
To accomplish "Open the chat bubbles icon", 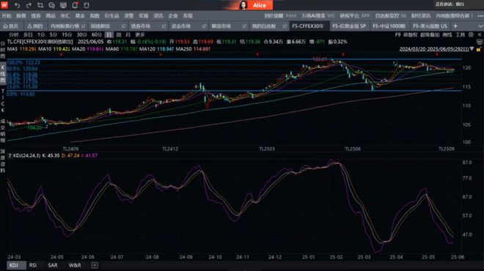I will pyautogui.click(x=51, y=5).
